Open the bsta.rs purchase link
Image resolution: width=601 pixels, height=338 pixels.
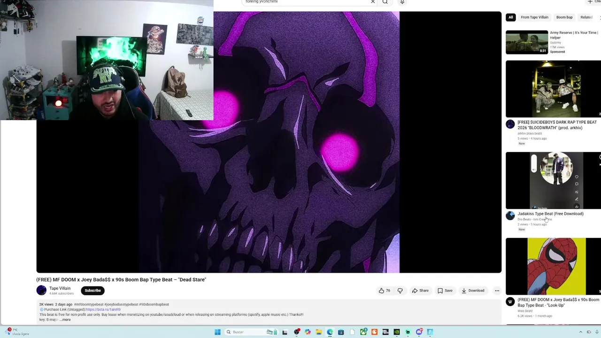pos(103,309)
